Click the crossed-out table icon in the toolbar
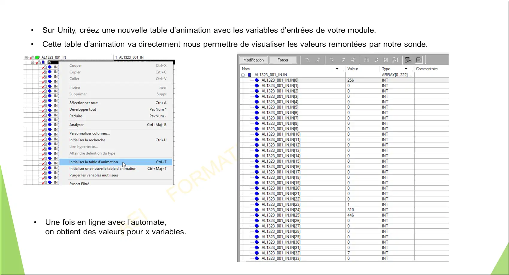Screen dimensions: 509x275 click(x=408, y=60)
